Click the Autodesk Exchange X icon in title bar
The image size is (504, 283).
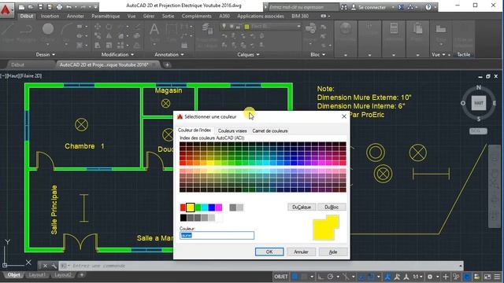(401, 7)
